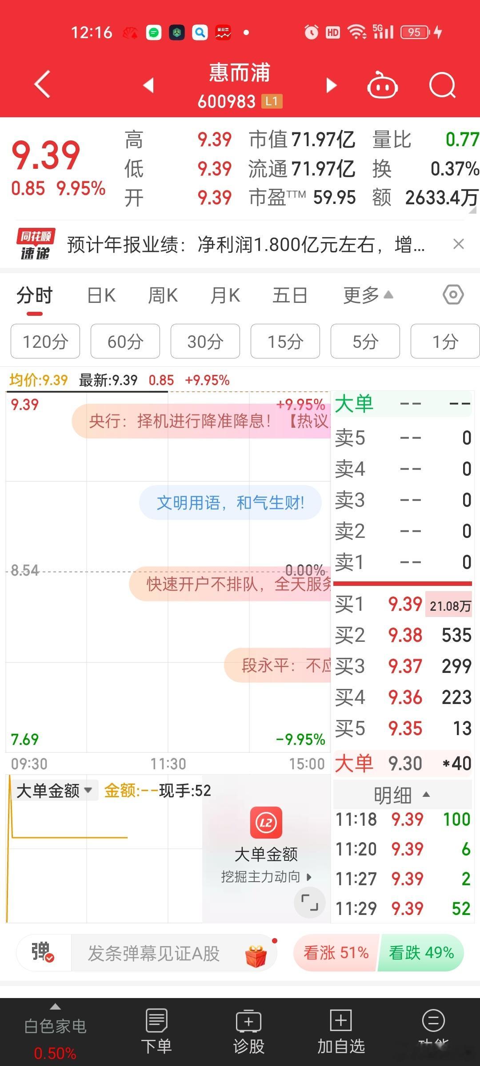
Task: Switch to the 日K tab
Action: pos(102,295)
